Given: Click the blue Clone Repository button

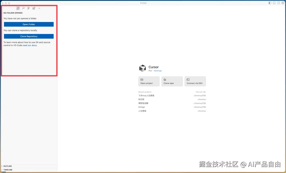Looking at the screenshot, I should coord(29,36).
